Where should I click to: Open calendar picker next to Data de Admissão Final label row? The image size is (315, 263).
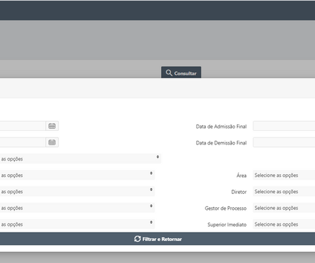[x=52, y=126]
